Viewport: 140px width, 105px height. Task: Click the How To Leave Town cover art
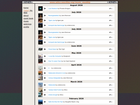[40, 61]
